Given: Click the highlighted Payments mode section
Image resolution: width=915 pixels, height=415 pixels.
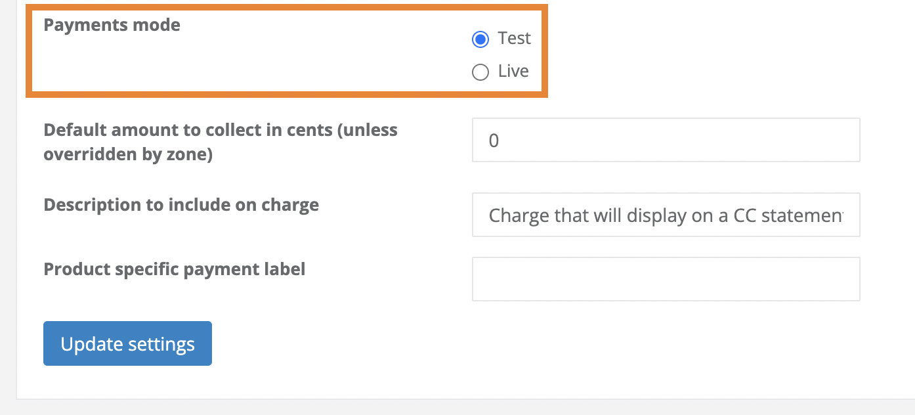Looking at the screenshot, I should [286, 51].
